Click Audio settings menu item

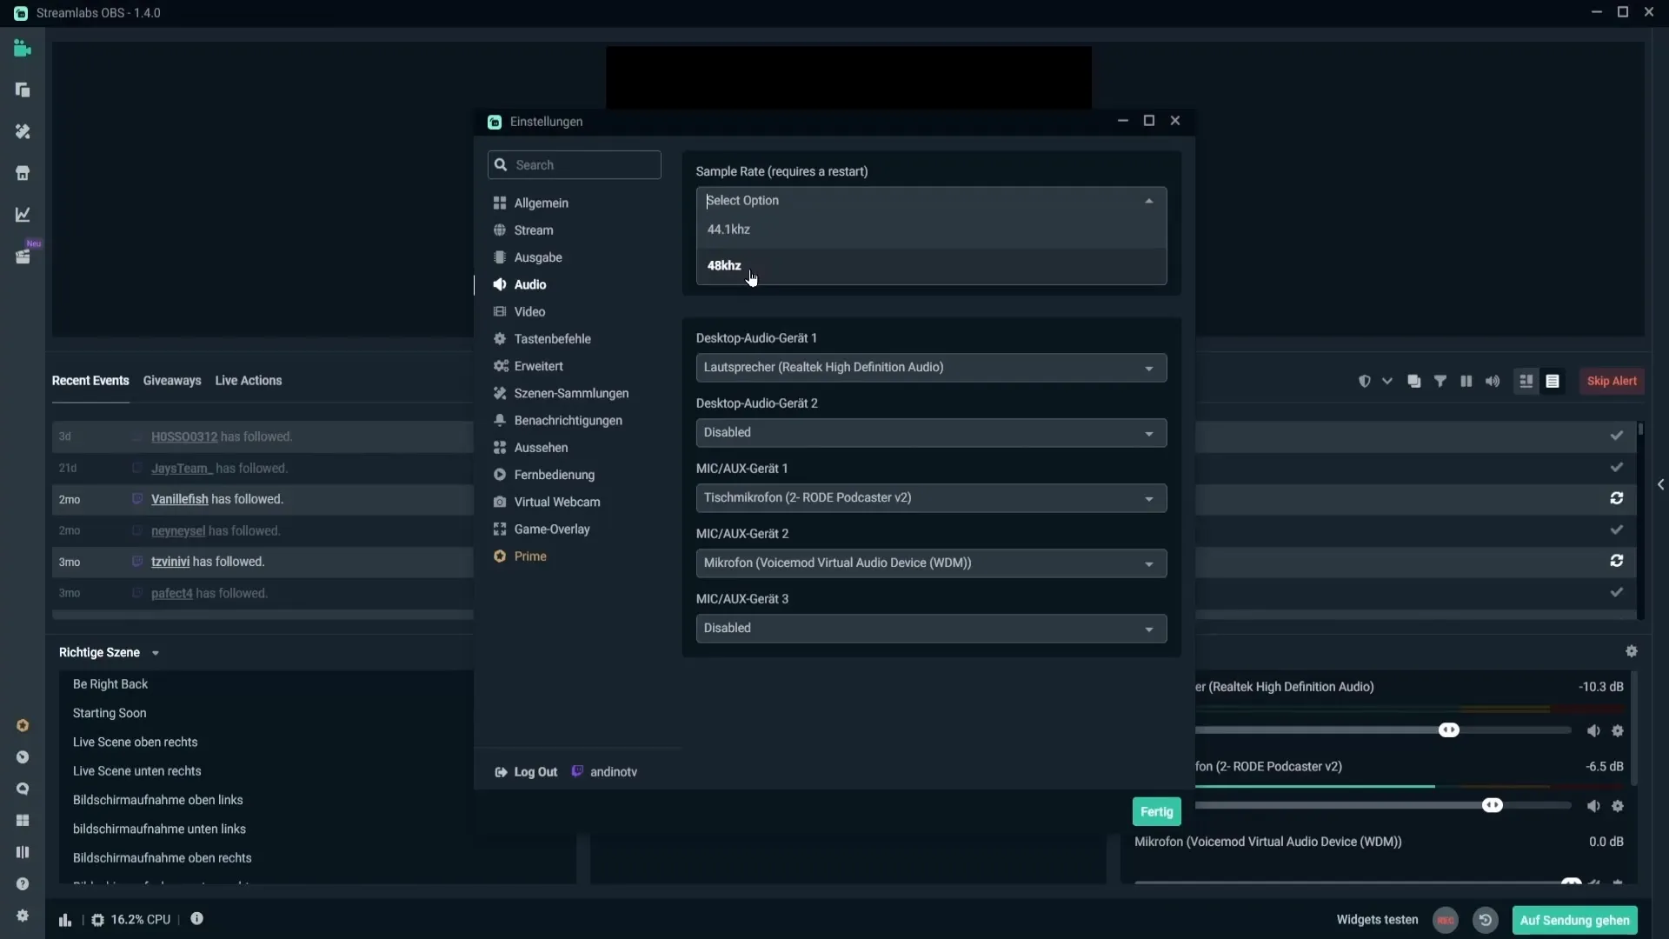(x=529, y=283)
